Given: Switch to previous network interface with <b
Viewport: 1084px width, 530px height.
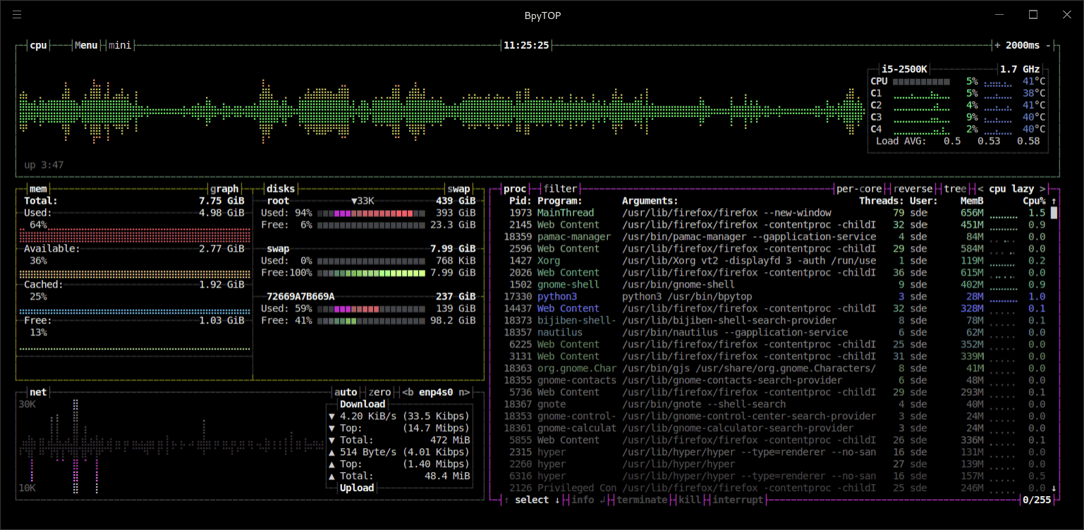Looking at the screenshot, I should coord(407,392).
